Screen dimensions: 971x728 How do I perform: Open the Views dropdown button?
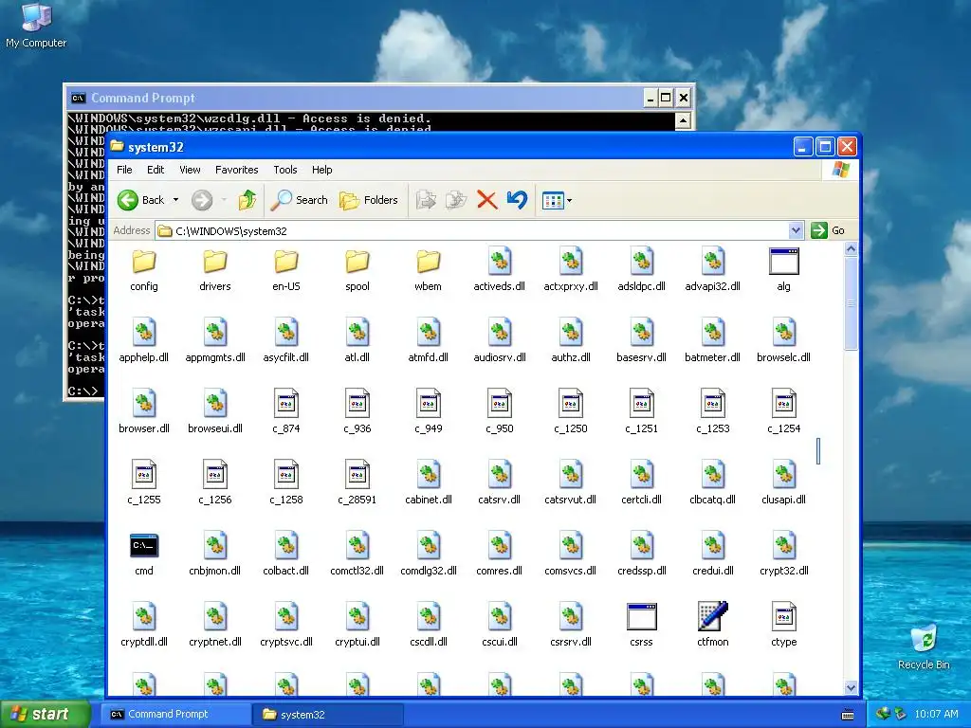(x=557, y=201)
